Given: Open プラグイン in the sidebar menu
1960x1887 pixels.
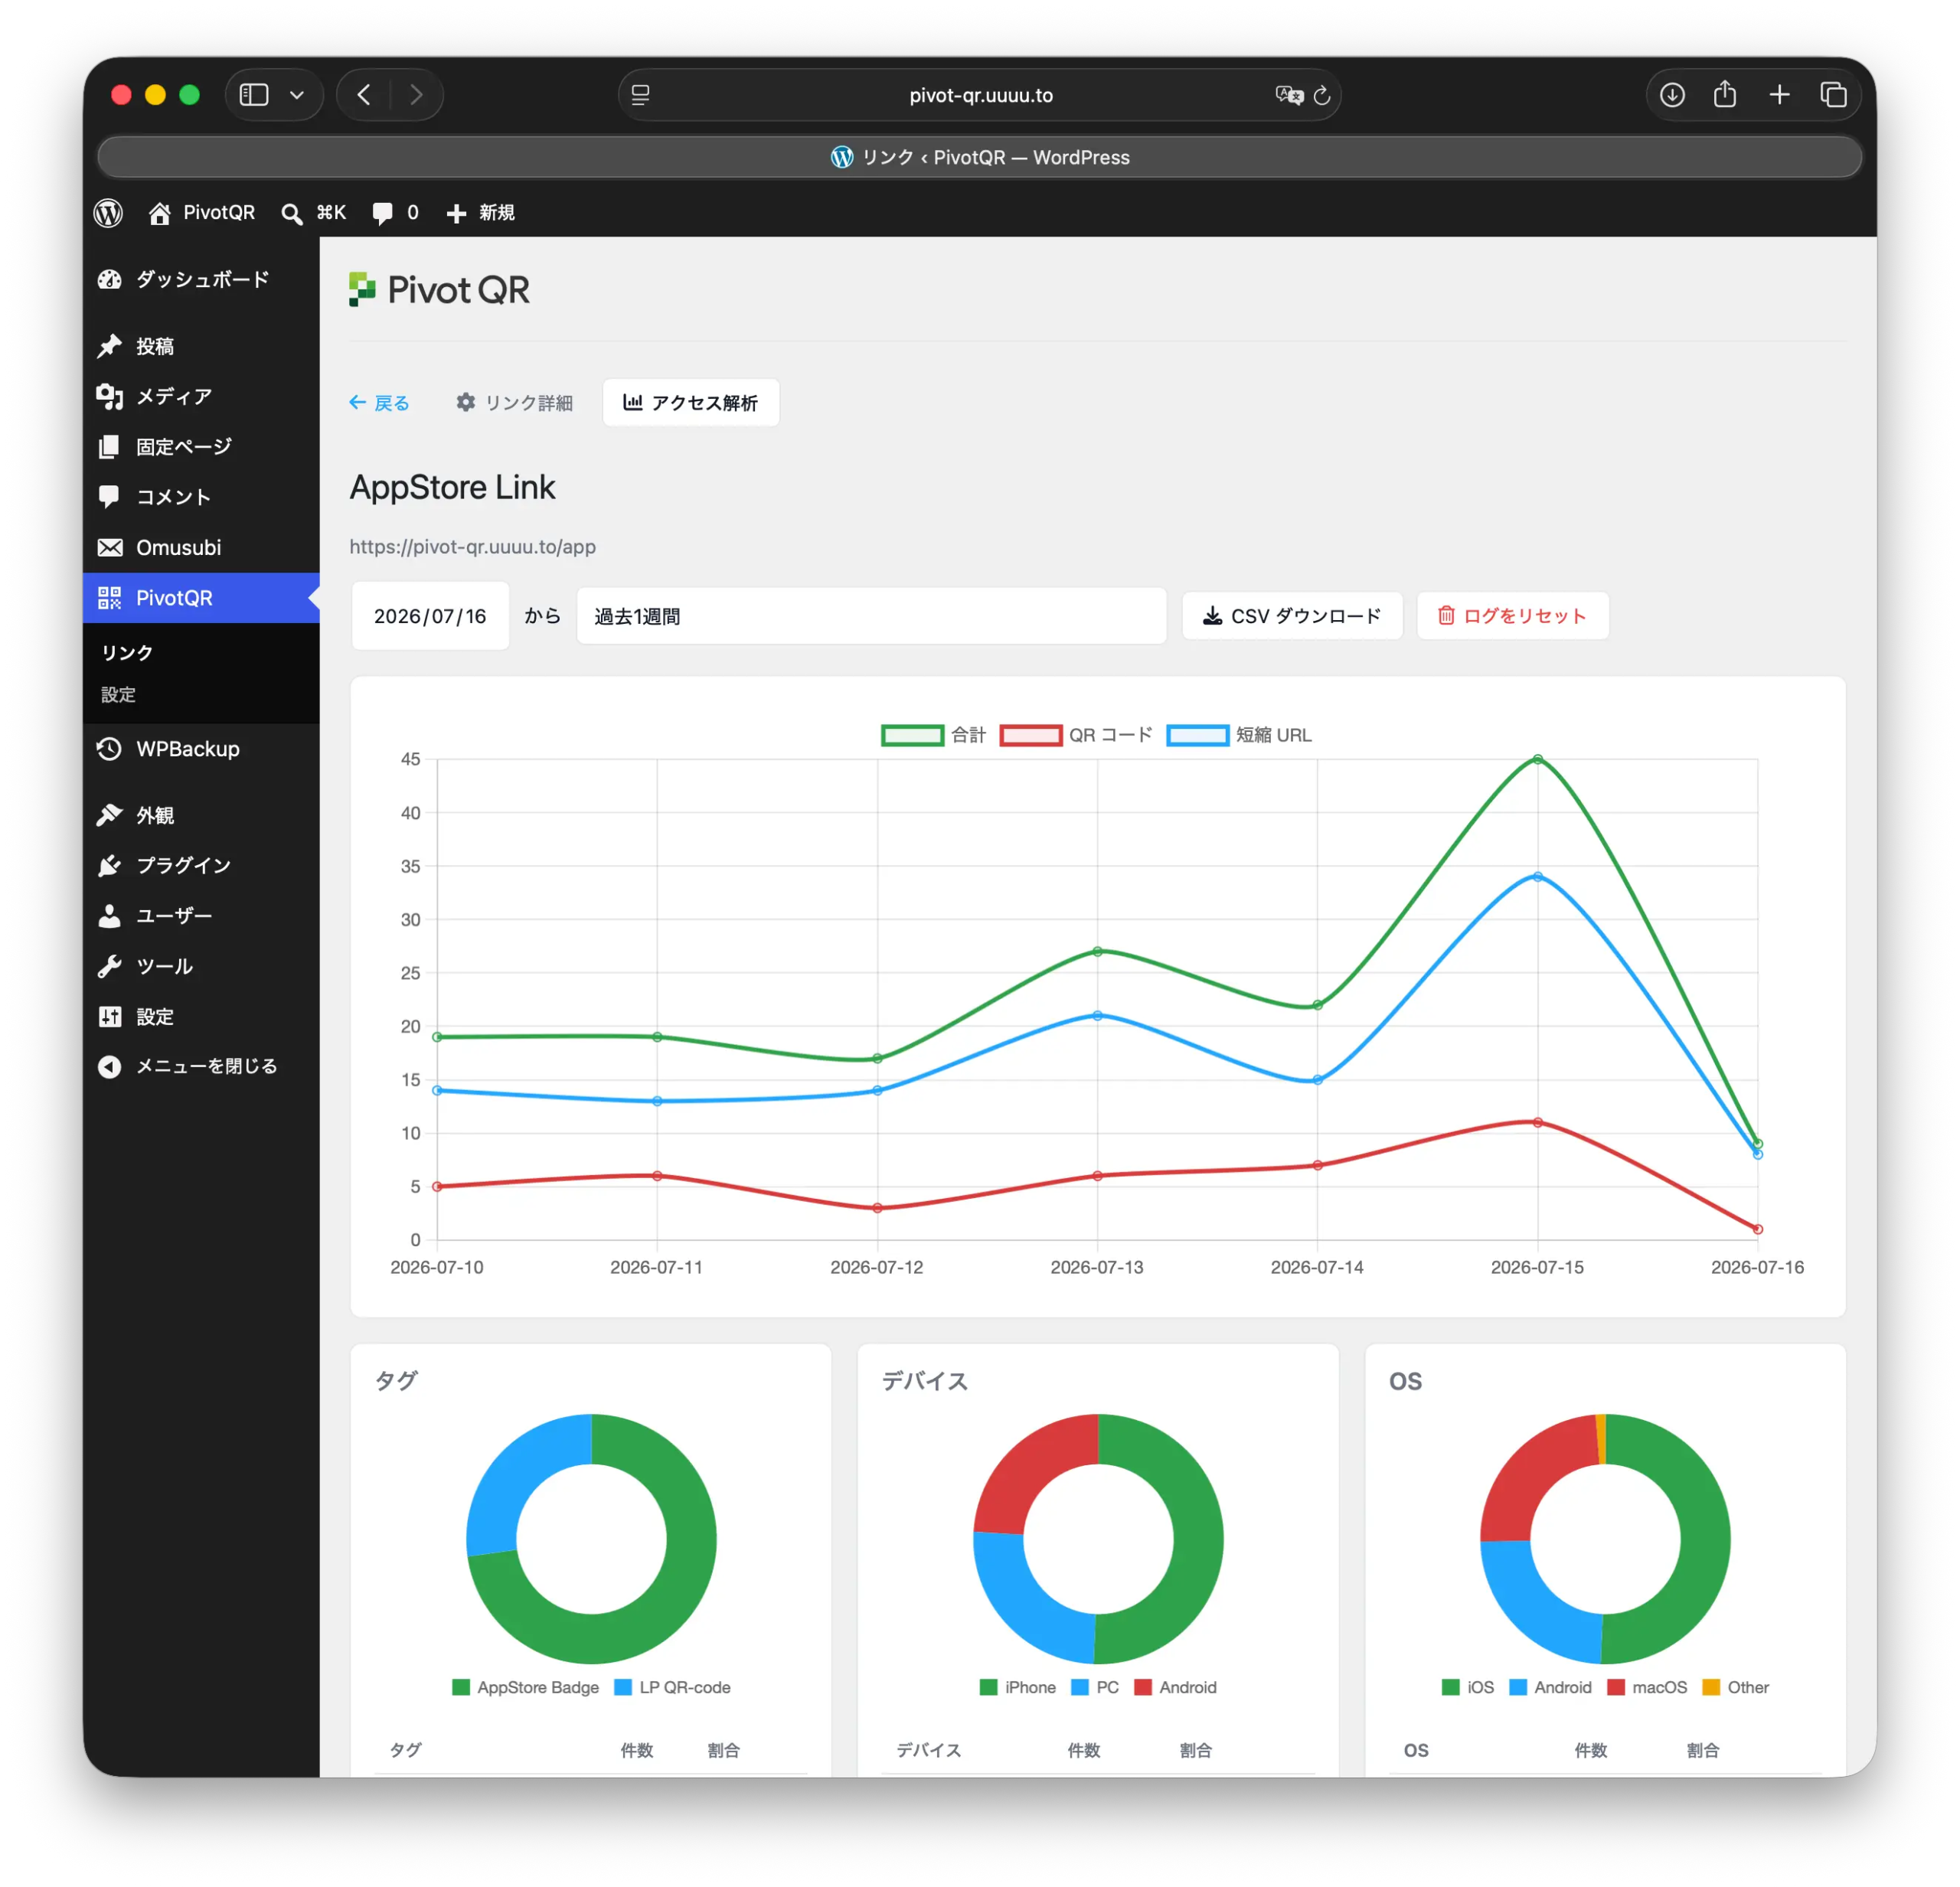Looking at the screenshot, I should [x=201, y=865].
